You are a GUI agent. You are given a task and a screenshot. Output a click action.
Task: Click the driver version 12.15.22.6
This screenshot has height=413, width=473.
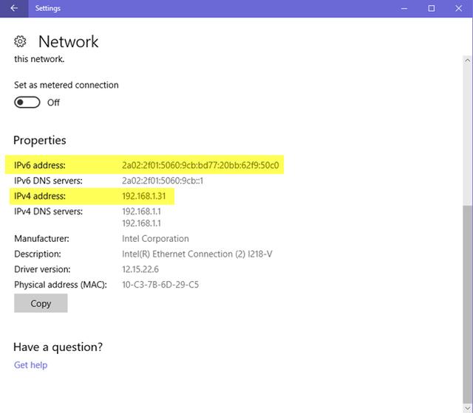coord(142,269)
